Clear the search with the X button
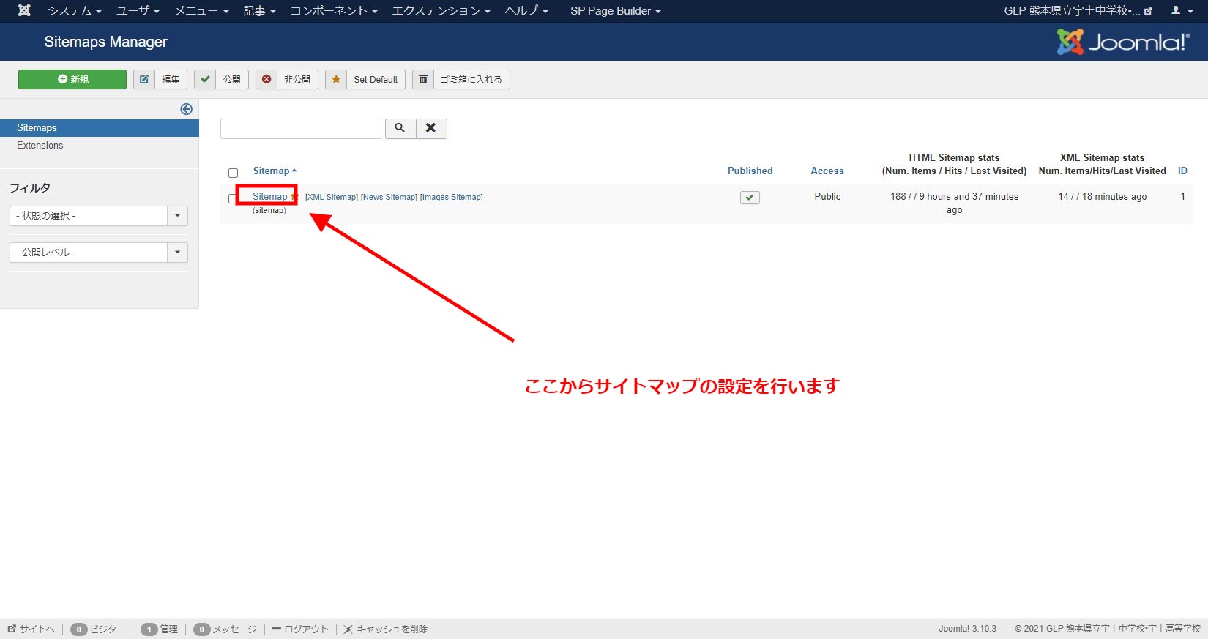Viewport: 1208px width, 639px height. (x=431, y=128)
